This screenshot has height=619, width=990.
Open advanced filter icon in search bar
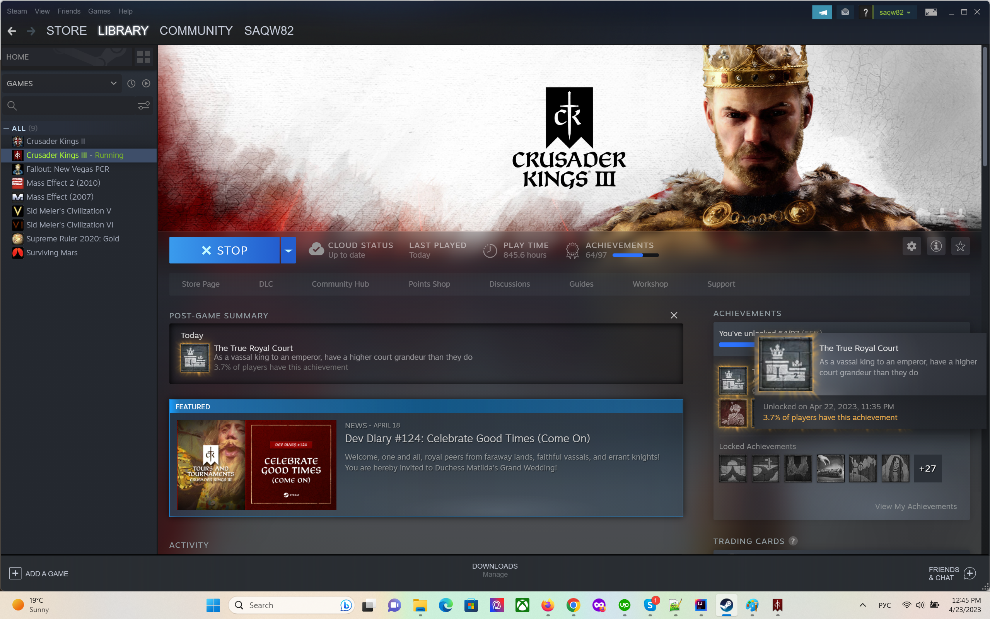coord(143,106)
